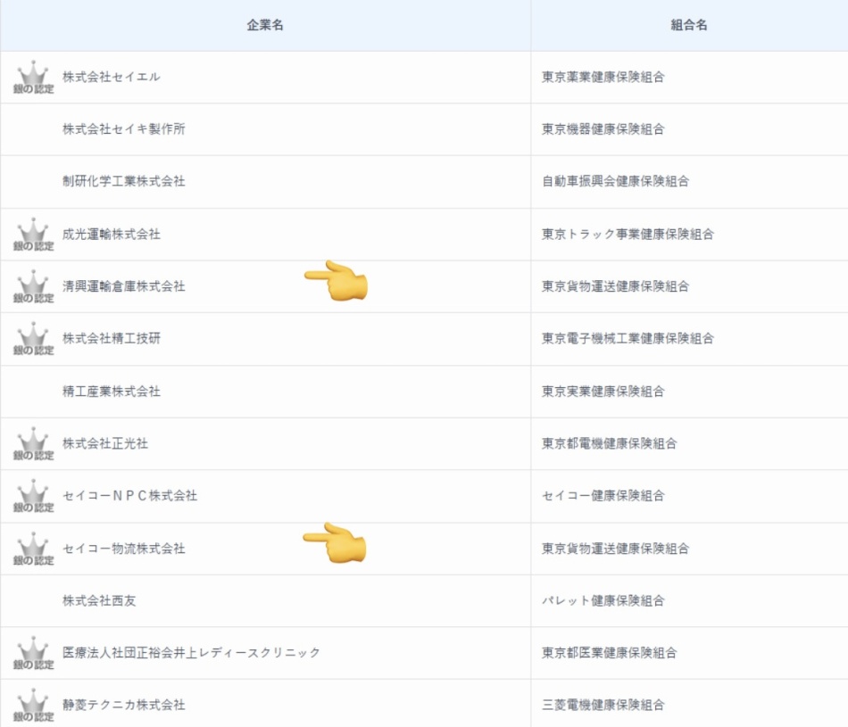Click 東京貨物運送健康保険組合 in the 清興運輸倉庫 row
This screenshot has height=727, width=848.
pos(615,286)
